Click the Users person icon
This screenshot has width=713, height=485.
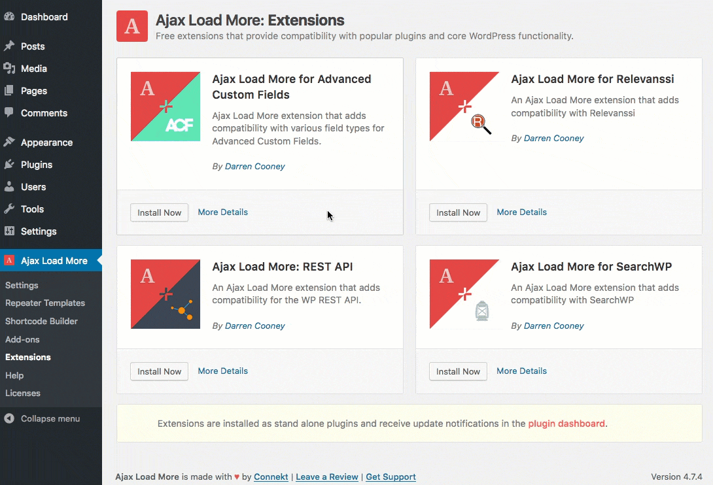9,186
